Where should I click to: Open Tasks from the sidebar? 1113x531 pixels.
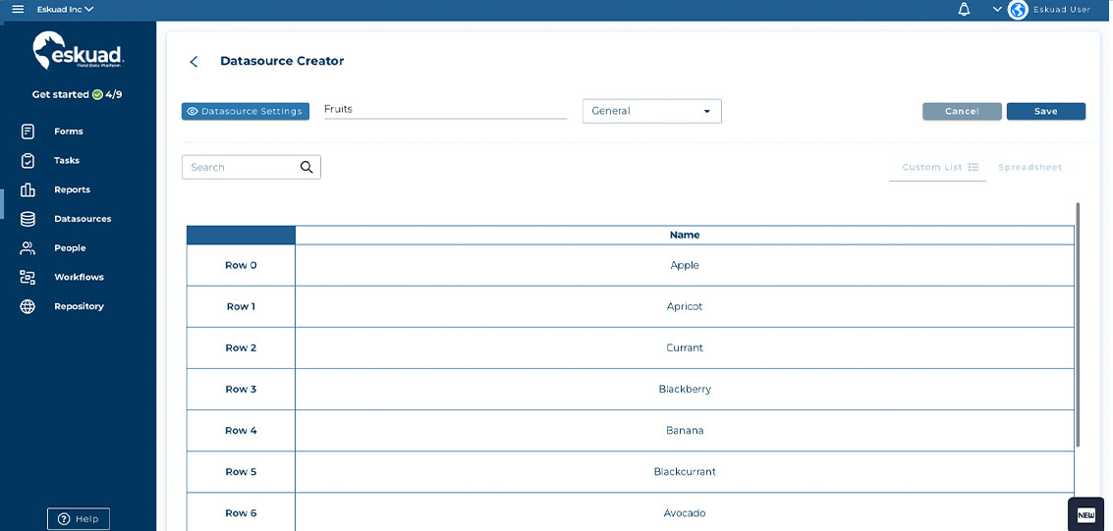coord(67,161)
